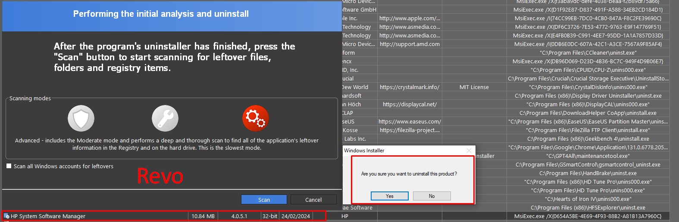The height and width of the screenshot is (222, 679).
Task: Choose No in Windows Installer dialog
Action: 432,196
